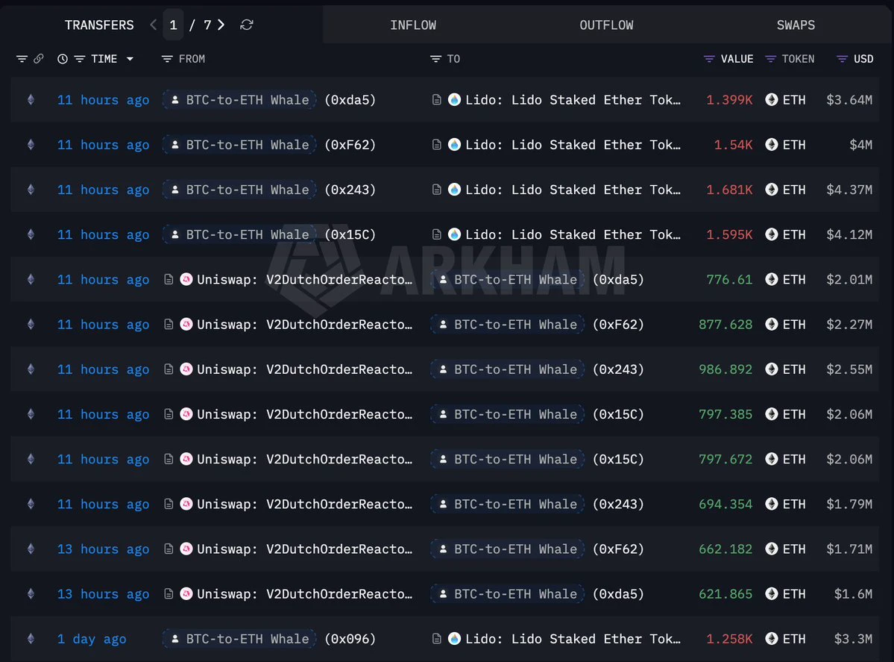Open Lido Staked Ether Token link in 1.595K row
This screenshot has height=662, width=894.
coord(573,234)
